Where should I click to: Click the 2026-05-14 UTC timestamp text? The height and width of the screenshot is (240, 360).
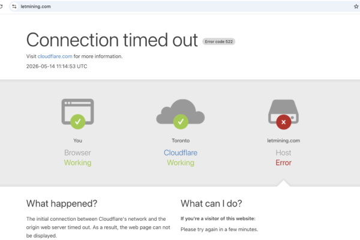point(57,67)
